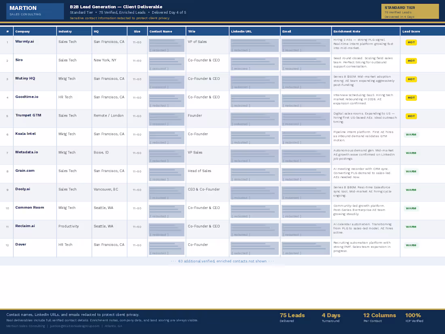Viewport: 445px width, 334px height.
Task: Click the LinkedIn URL column header
Action: [x=254, y=31]
